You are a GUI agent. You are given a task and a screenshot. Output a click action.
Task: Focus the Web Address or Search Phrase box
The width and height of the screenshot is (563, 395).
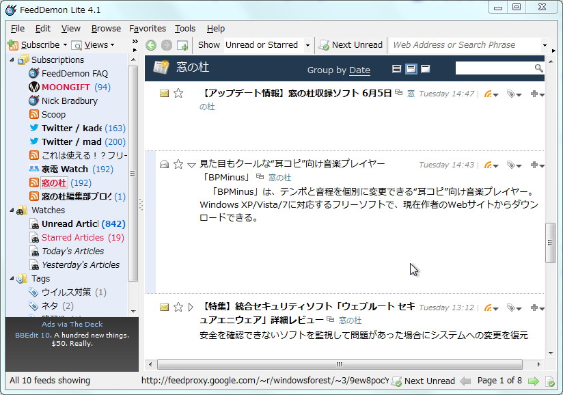tap(465, 45)
